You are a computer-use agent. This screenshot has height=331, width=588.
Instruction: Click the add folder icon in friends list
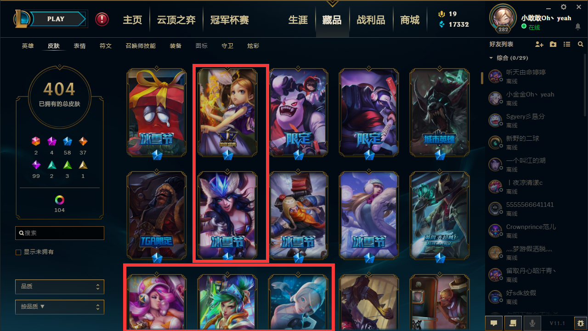coord(553,44)
